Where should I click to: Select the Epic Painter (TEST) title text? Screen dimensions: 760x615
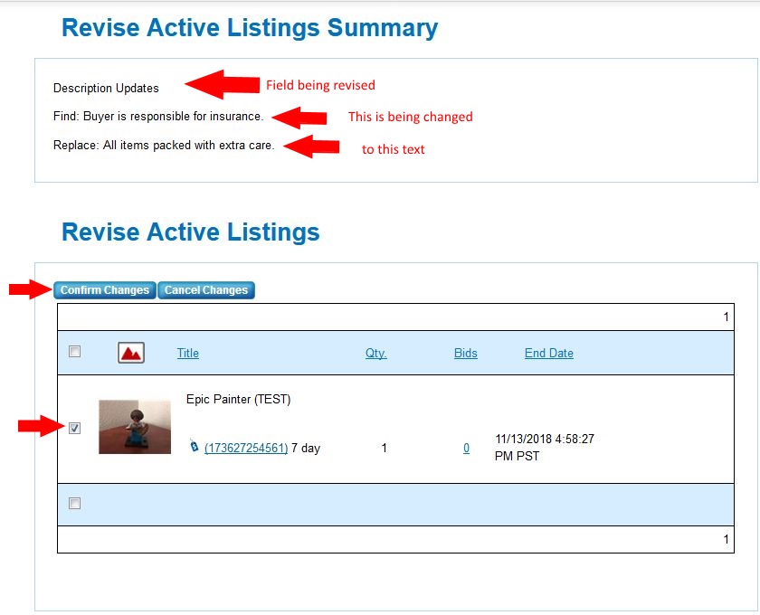[239, 399]
